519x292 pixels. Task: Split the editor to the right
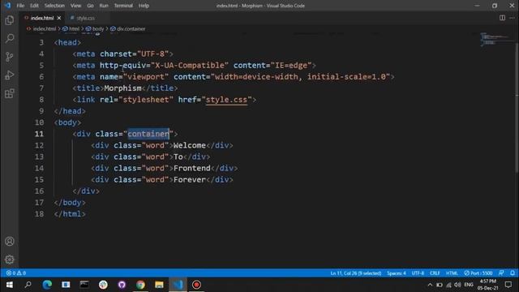pyautogui.click(x=502, y=18)
